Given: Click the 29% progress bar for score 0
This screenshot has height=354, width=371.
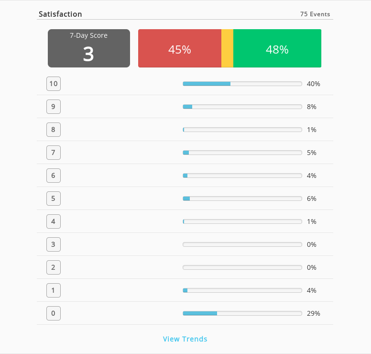Looking at the screenshot, I should tap(242, 313).
